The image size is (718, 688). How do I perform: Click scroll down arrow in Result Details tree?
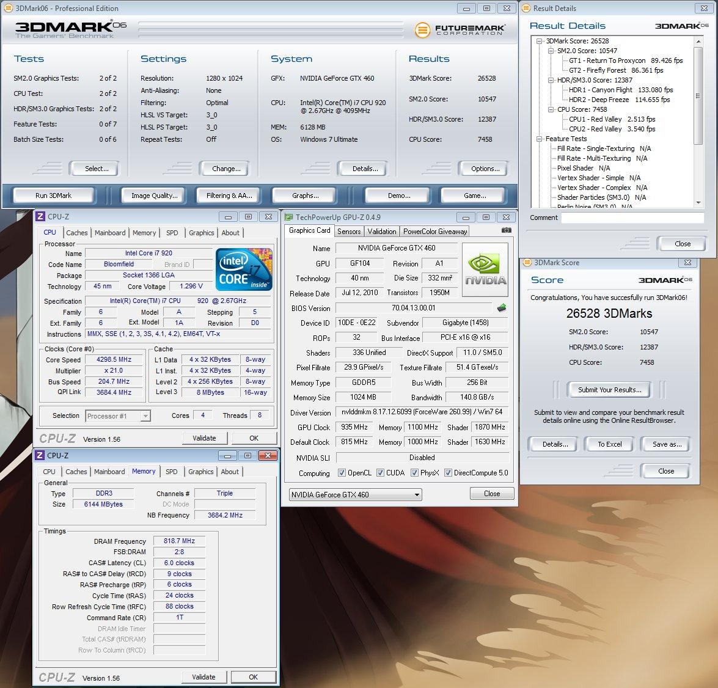pos(698,202)
